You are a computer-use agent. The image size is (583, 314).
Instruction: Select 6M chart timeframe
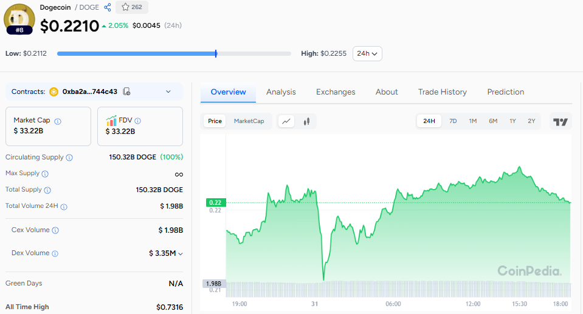pos(493,121)
